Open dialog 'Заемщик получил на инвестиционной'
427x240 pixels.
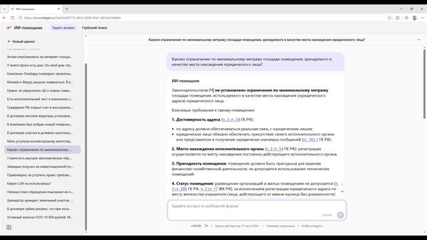pos(39,167)
